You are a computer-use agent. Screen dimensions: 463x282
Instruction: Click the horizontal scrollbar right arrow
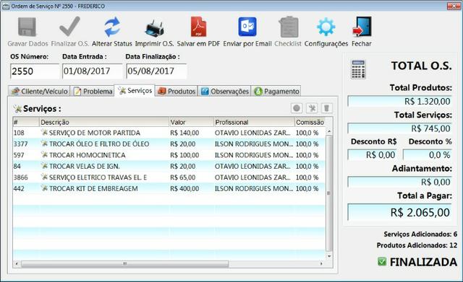tap(321, 264)
